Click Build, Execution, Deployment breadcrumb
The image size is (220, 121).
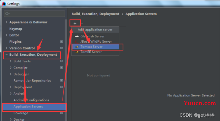coord(95,14)
